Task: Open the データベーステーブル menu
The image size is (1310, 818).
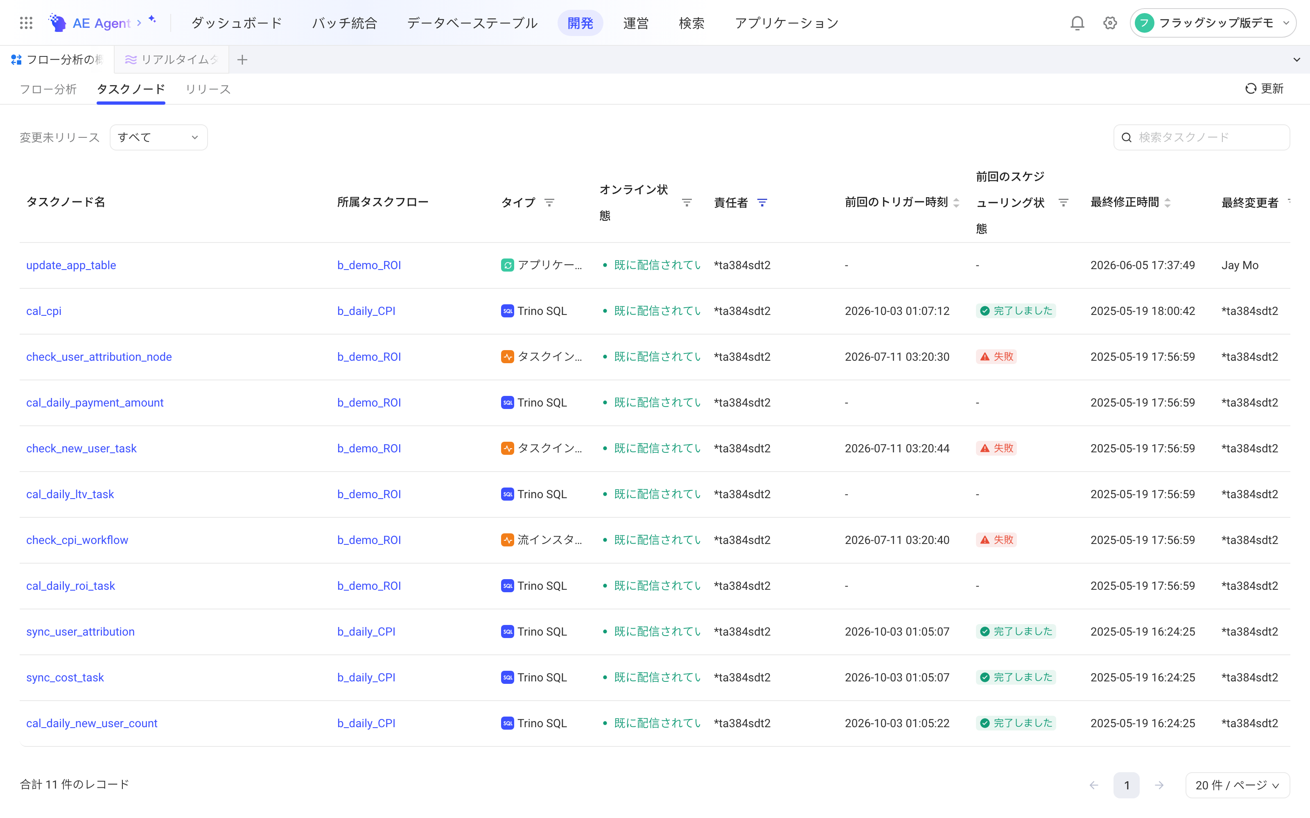Action: [x=472, y=23]
